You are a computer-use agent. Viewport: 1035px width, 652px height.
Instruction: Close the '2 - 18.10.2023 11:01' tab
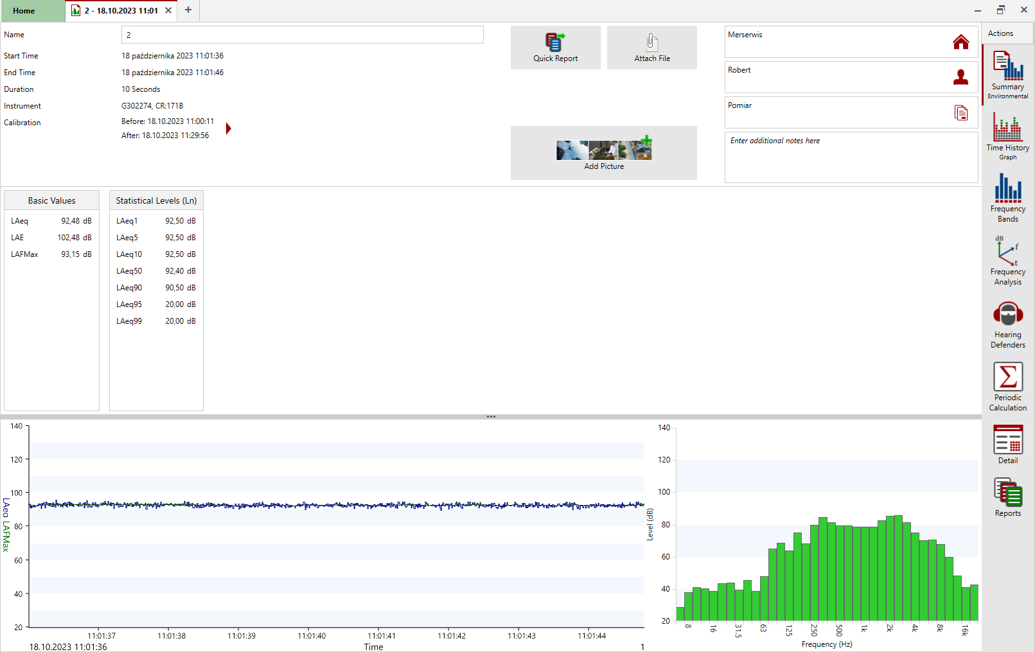(168, 10)
